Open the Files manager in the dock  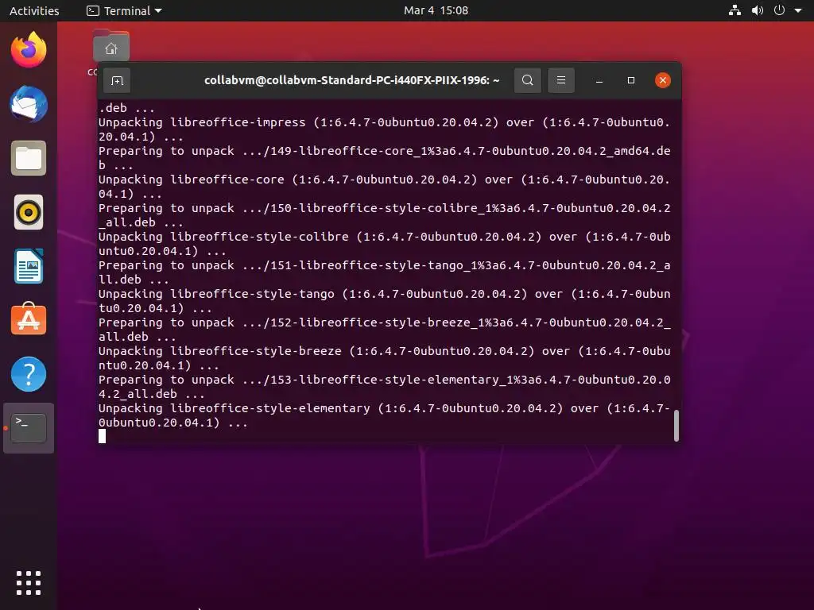[29, 158]
